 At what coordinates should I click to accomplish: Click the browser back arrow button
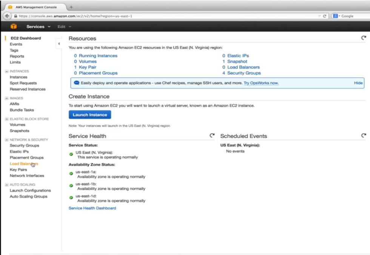tap(7, 16)
